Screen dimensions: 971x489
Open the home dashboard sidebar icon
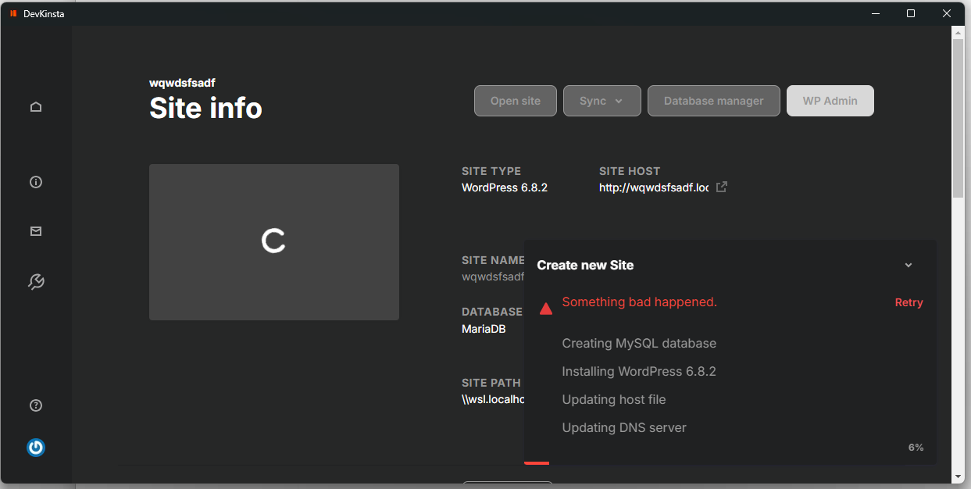(36, 107)
